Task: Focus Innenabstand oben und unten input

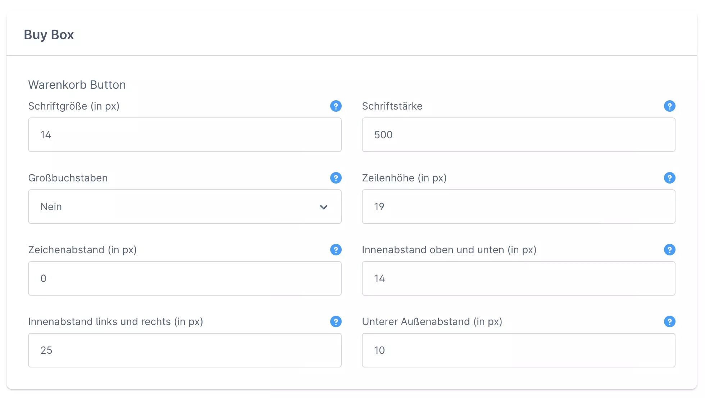Action: pyautogui.click(x=518, y=278)
